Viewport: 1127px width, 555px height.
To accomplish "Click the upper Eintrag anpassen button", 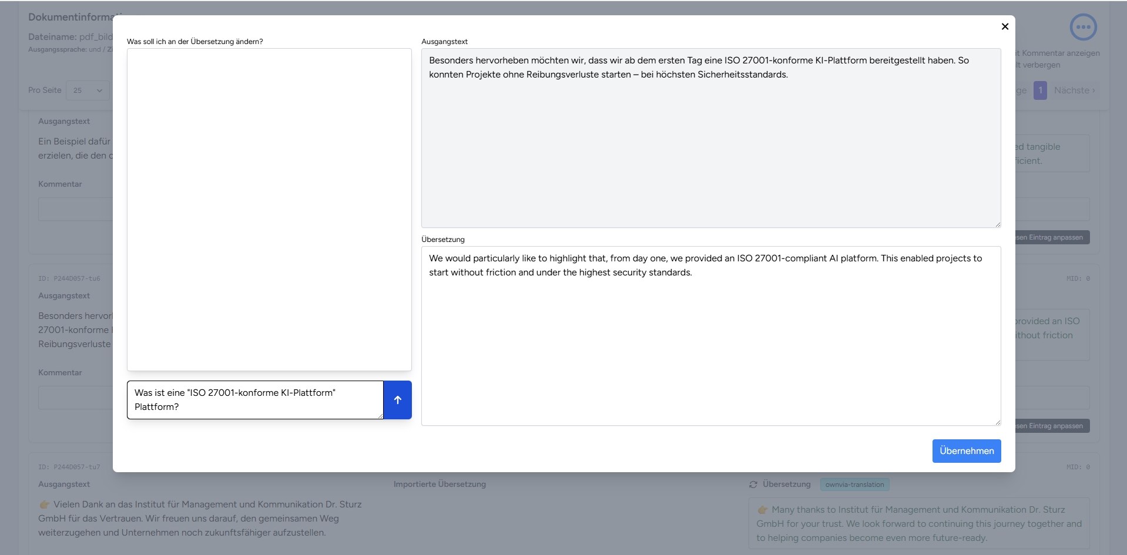I will tap(1052, 237).
